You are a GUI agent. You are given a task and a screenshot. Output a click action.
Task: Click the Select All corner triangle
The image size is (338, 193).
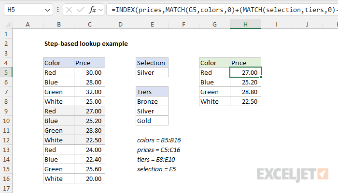pyautogui.click(x=8, y=24)
